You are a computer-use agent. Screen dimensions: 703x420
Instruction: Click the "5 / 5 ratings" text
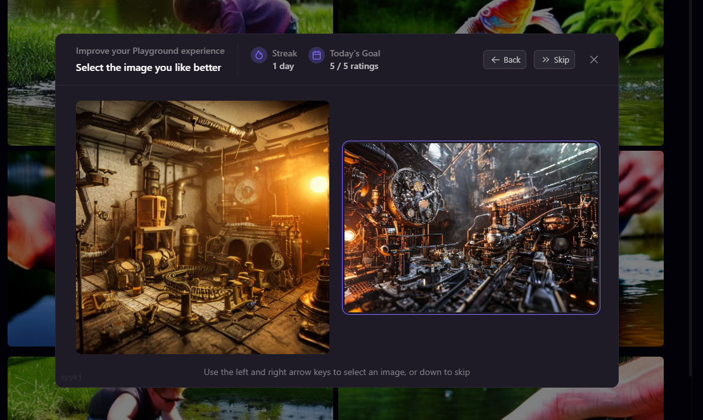click(x=354, y=67)
